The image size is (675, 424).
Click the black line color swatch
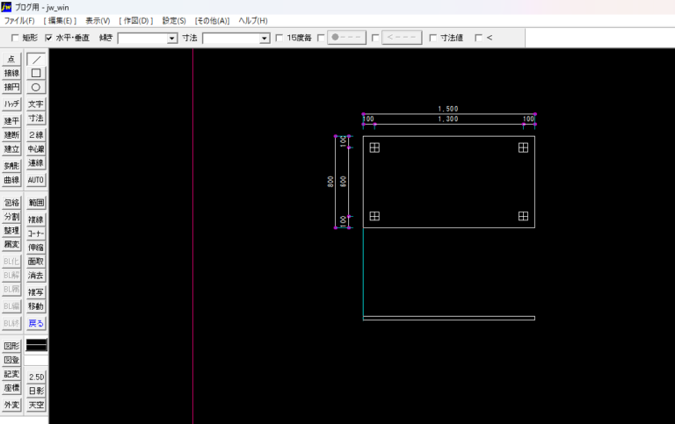36,345
